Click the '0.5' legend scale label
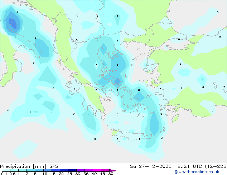 (13, 174)
